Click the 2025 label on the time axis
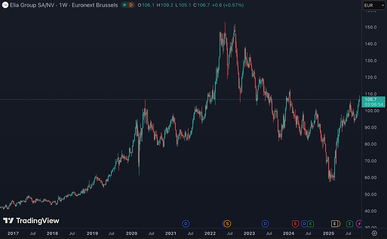Viewport: 387px width, 239px height. click(329, 233)
